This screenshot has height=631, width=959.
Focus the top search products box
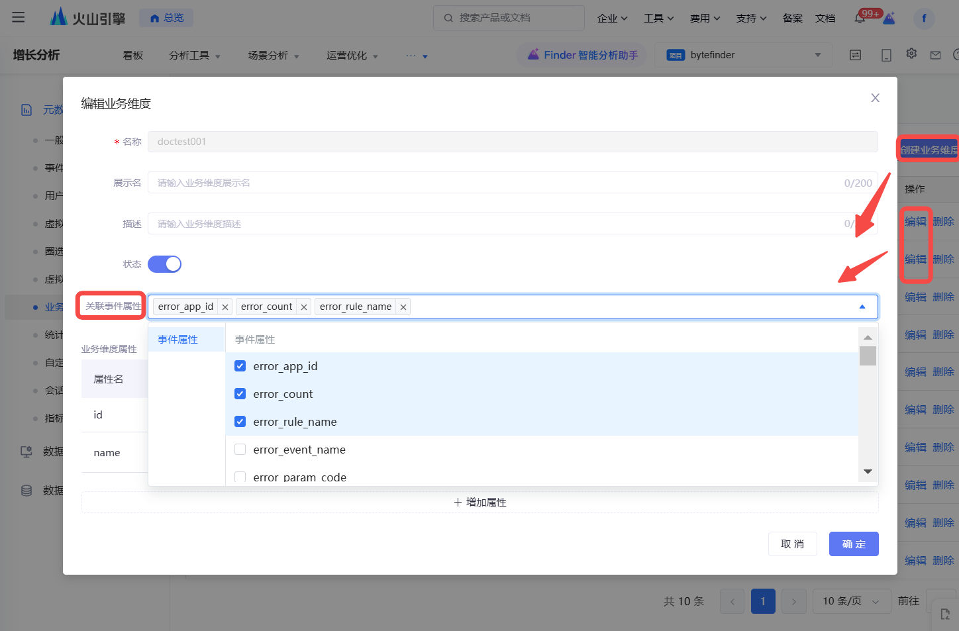tap(509, 18)
